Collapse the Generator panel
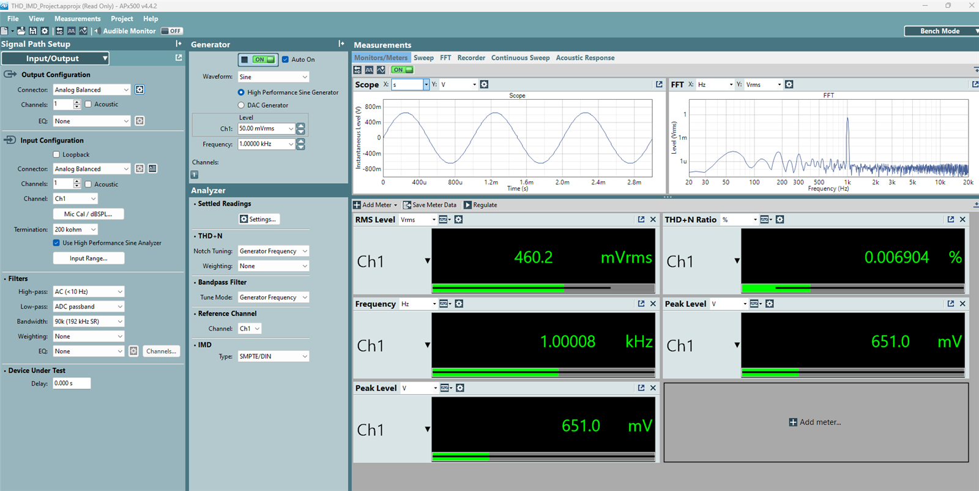 [341, 43]
